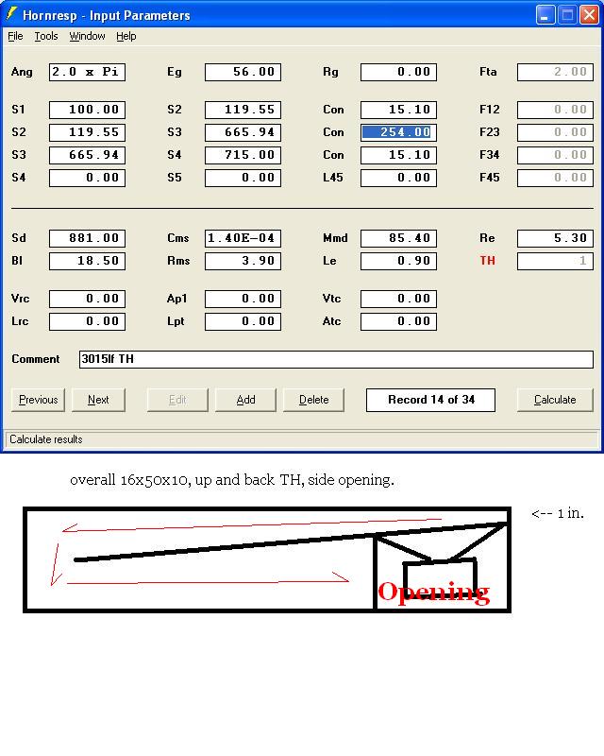Click the Eg field showing 56.00
604x756 pixels.
tap(243, 73)
